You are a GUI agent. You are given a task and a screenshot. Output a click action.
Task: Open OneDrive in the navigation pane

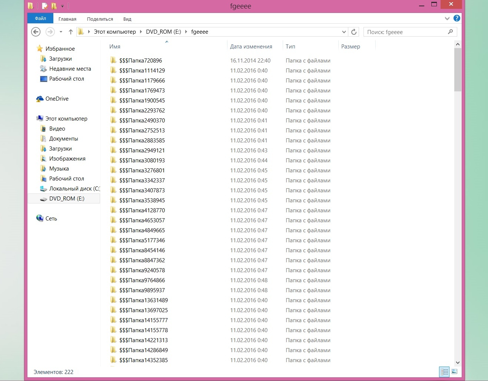[x=57, y=99]
